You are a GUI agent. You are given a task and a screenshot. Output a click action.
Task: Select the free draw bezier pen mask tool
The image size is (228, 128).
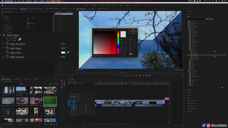pos(20,39)
